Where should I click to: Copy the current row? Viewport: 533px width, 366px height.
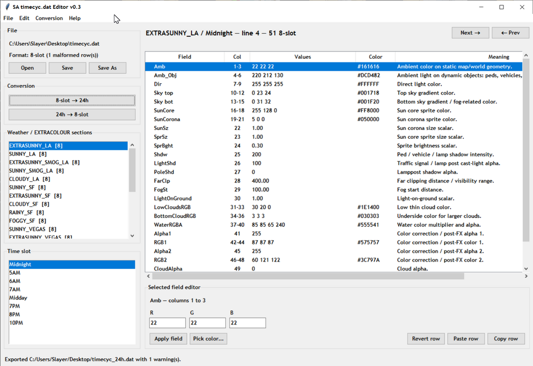point(506,339)
